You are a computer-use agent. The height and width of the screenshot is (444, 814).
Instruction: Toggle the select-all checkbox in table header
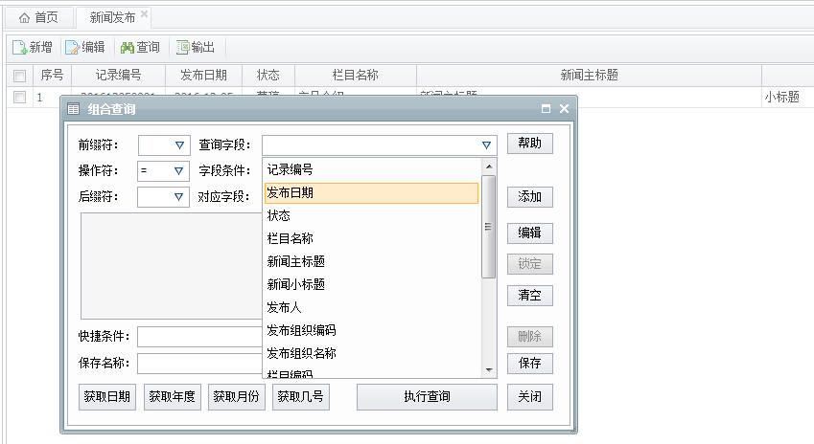(19, 76)
